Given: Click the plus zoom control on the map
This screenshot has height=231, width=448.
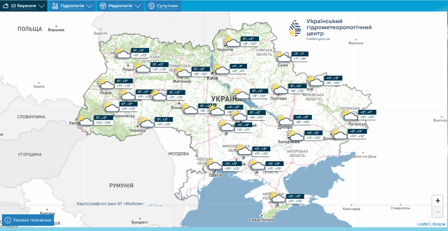Looking at the screenshot, I should coord(438,201).
